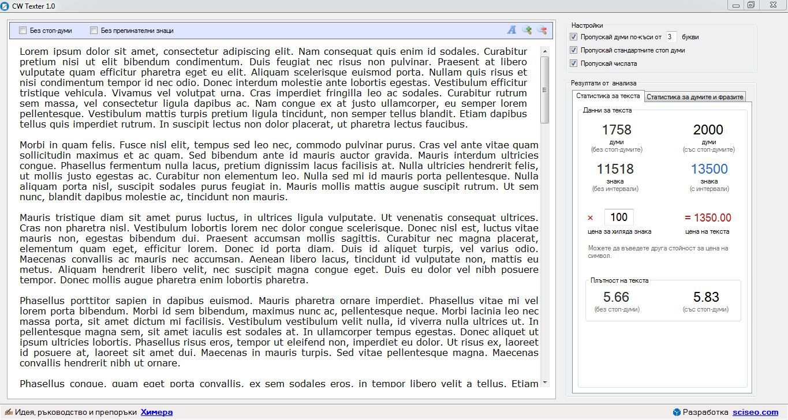788x420 pixels.
Task: Click the 'Данни за текста' group label
Action: (x=607, y=110)
